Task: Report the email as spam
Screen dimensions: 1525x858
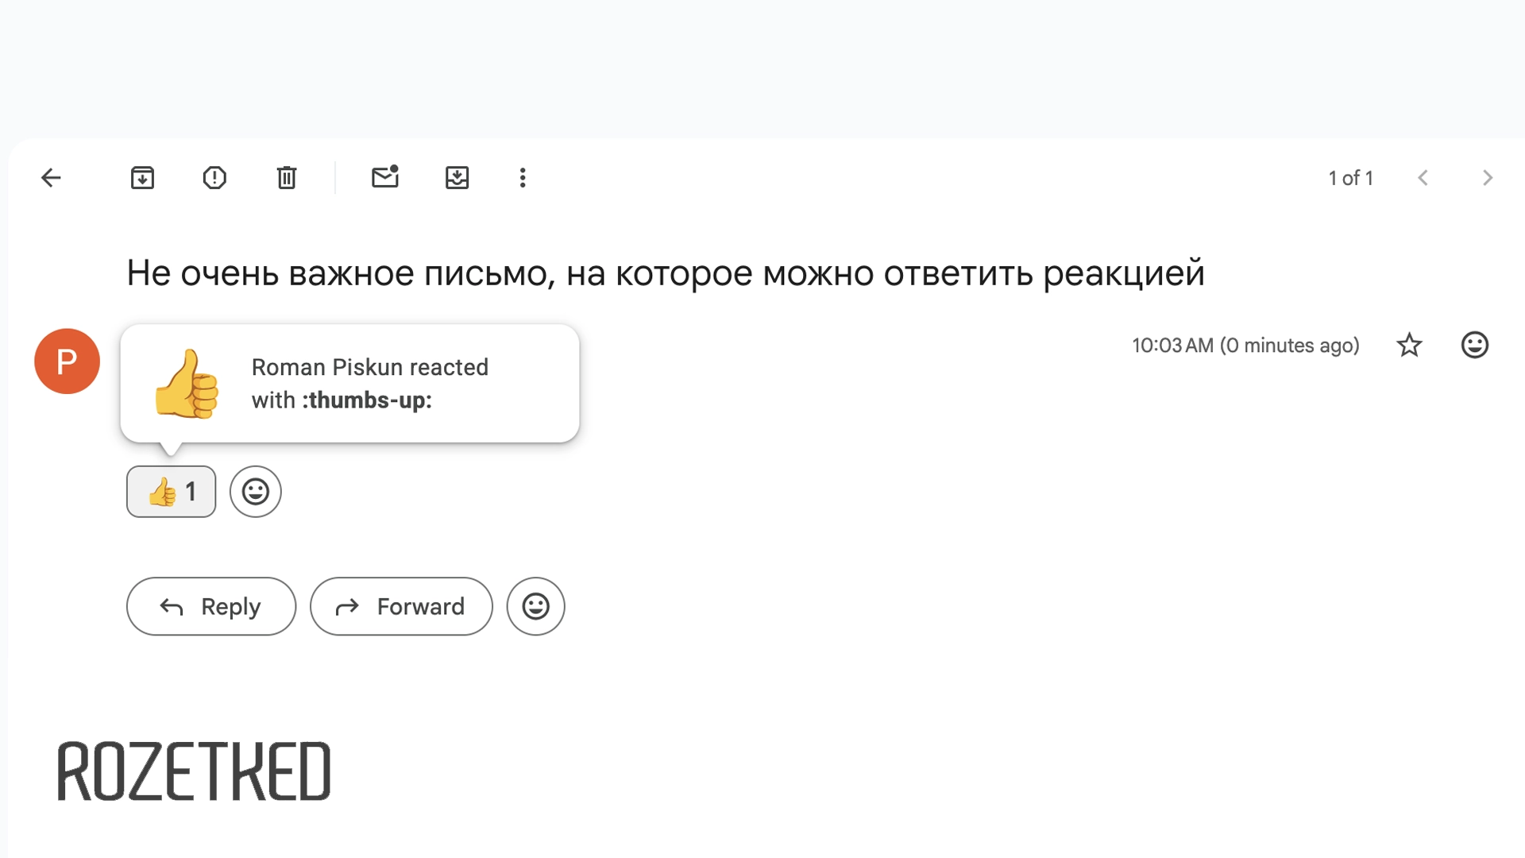Action: pos(214,178)
